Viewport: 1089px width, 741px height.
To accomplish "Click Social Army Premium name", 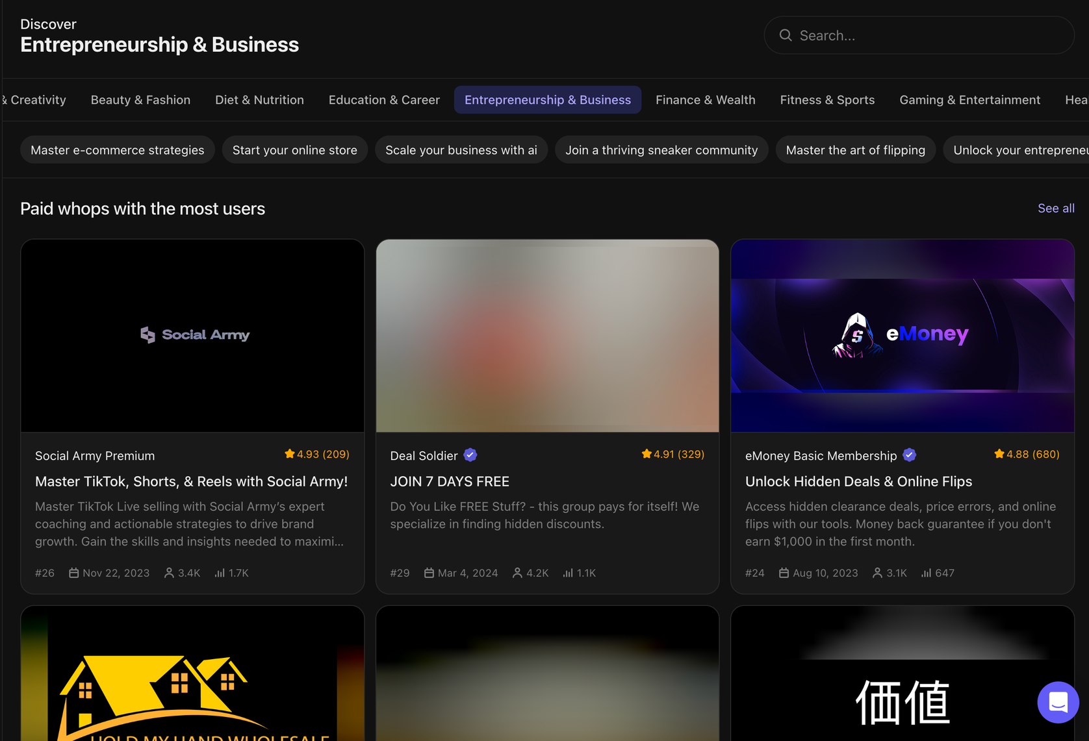I will [x=95, y=456].
